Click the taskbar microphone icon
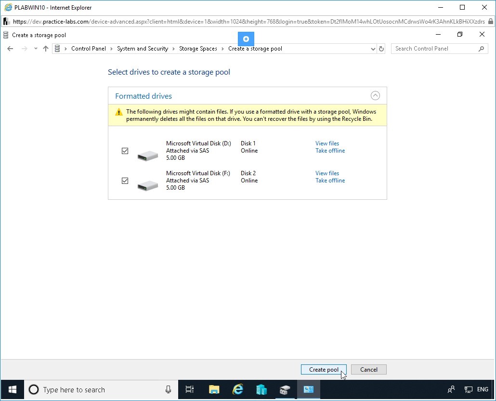The height and width of the screenshot is (401, 496). pos(168,389)
